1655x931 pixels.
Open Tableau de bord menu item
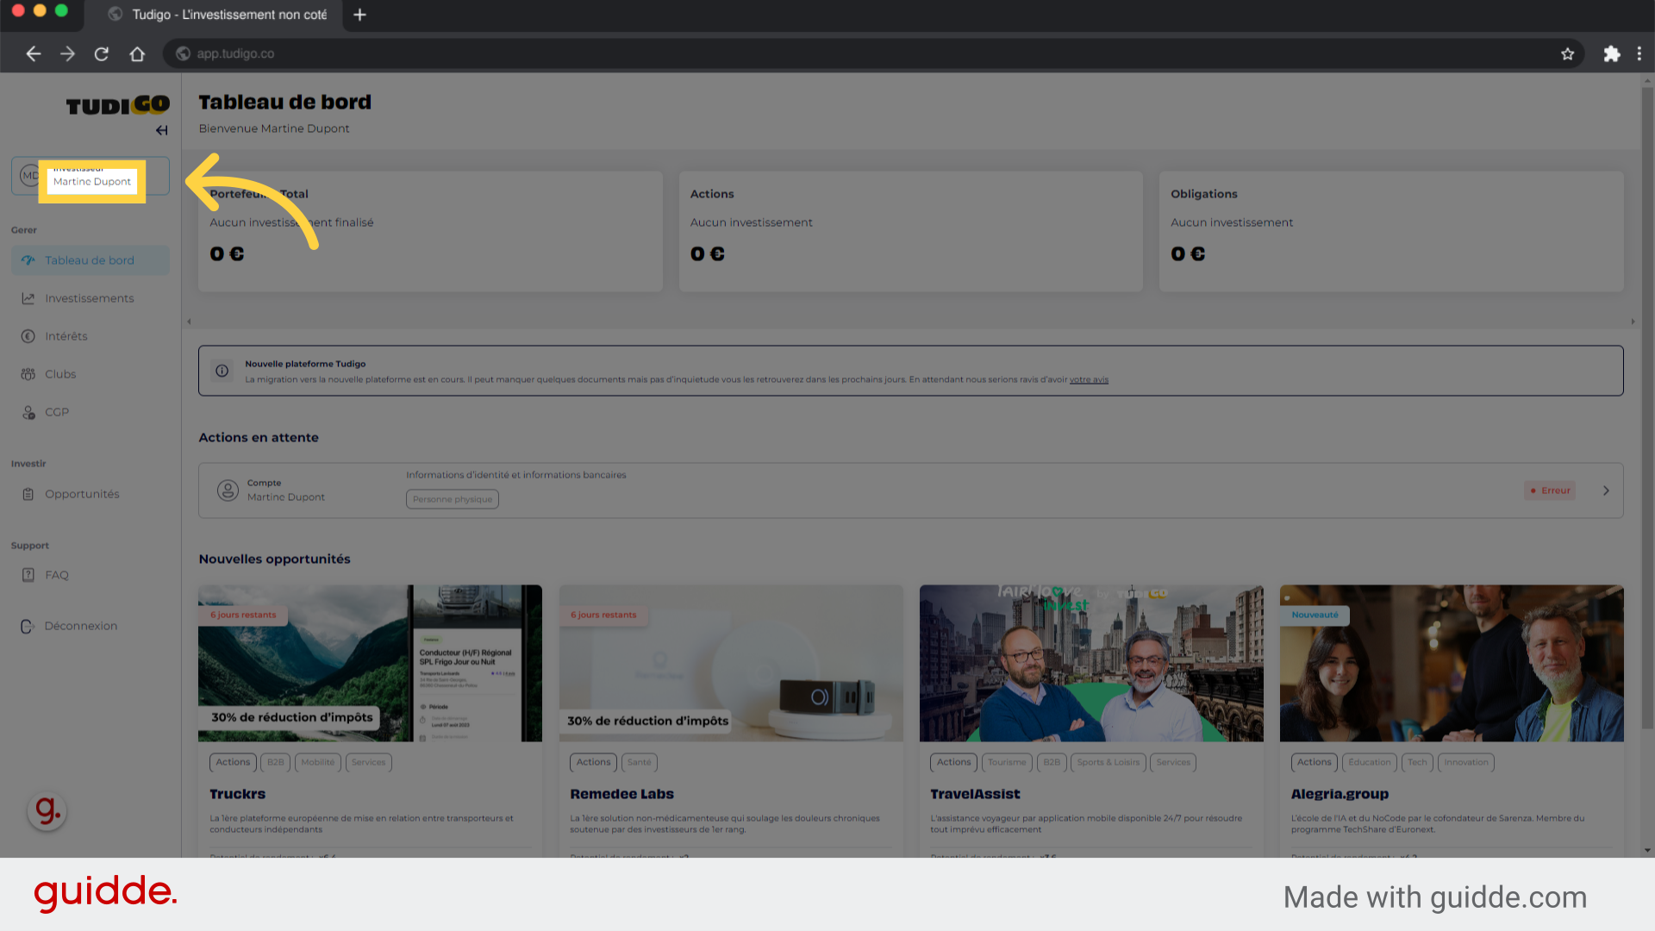(91, 260)
